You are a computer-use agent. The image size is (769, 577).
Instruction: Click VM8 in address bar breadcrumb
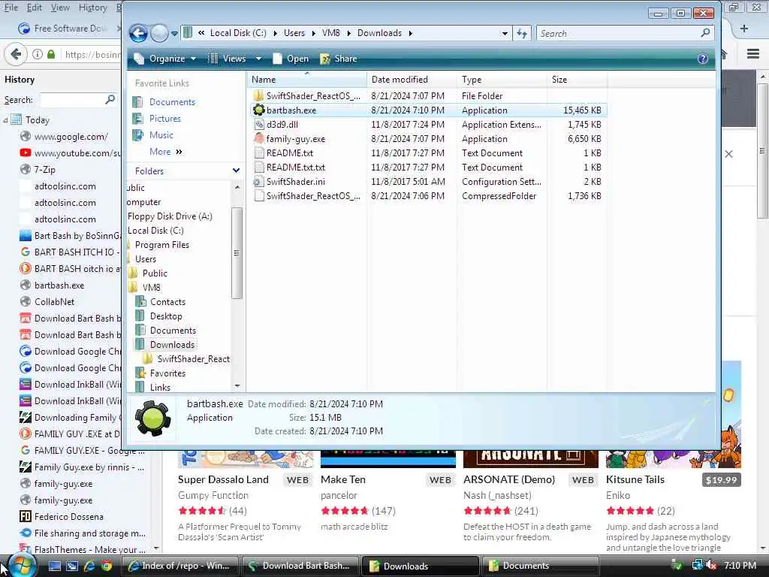pyautogui.click(x=330, y=33)
